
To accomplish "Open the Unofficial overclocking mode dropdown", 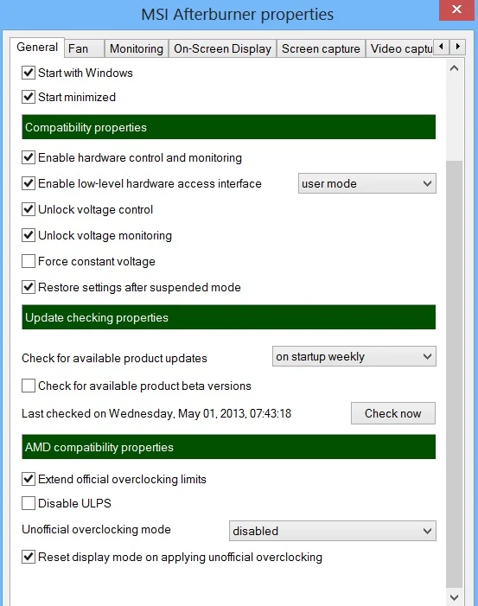I will (x=332, y=531).
